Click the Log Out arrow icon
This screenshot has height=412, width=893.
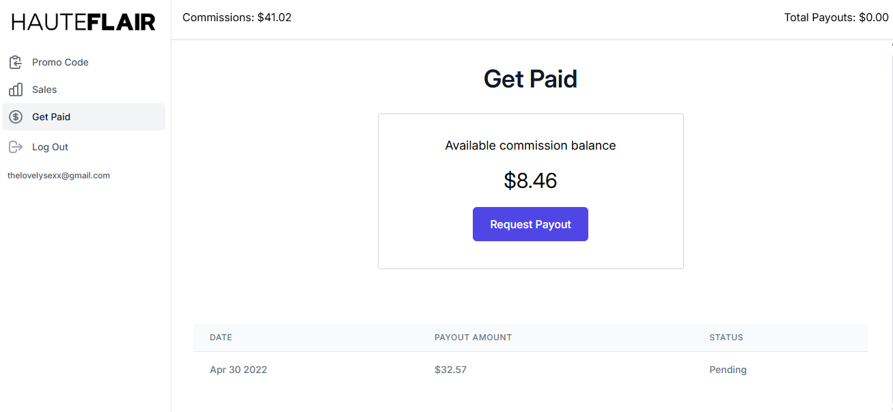(x=16, y=147)
